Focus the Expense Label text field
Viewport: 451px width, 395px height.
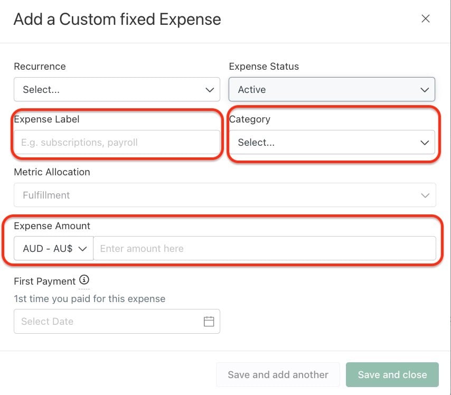click(x=117, y=142)
